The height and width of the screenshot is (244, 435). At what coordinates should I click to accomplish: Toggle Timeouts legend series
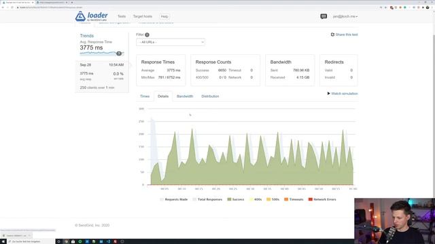[294, 199]
